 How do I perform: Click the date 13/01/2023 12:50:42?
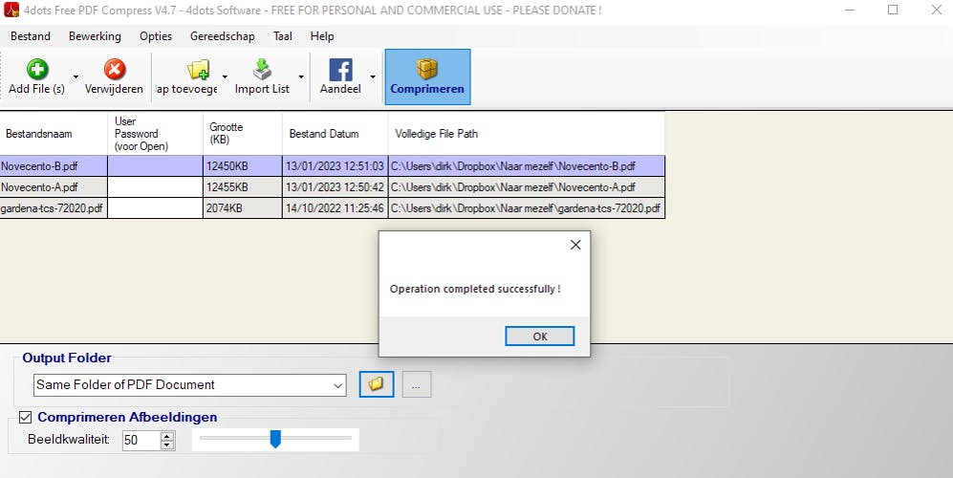click(335, 186)
